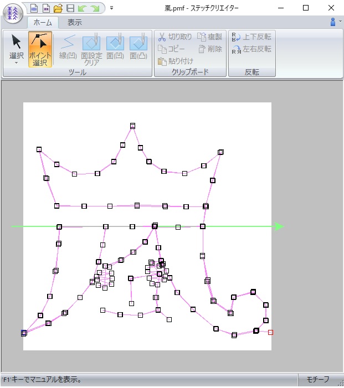Screen dimensions: 344x388
Task: Click the ツール group label
Action: pyautogui.click(x=77, y=73)
